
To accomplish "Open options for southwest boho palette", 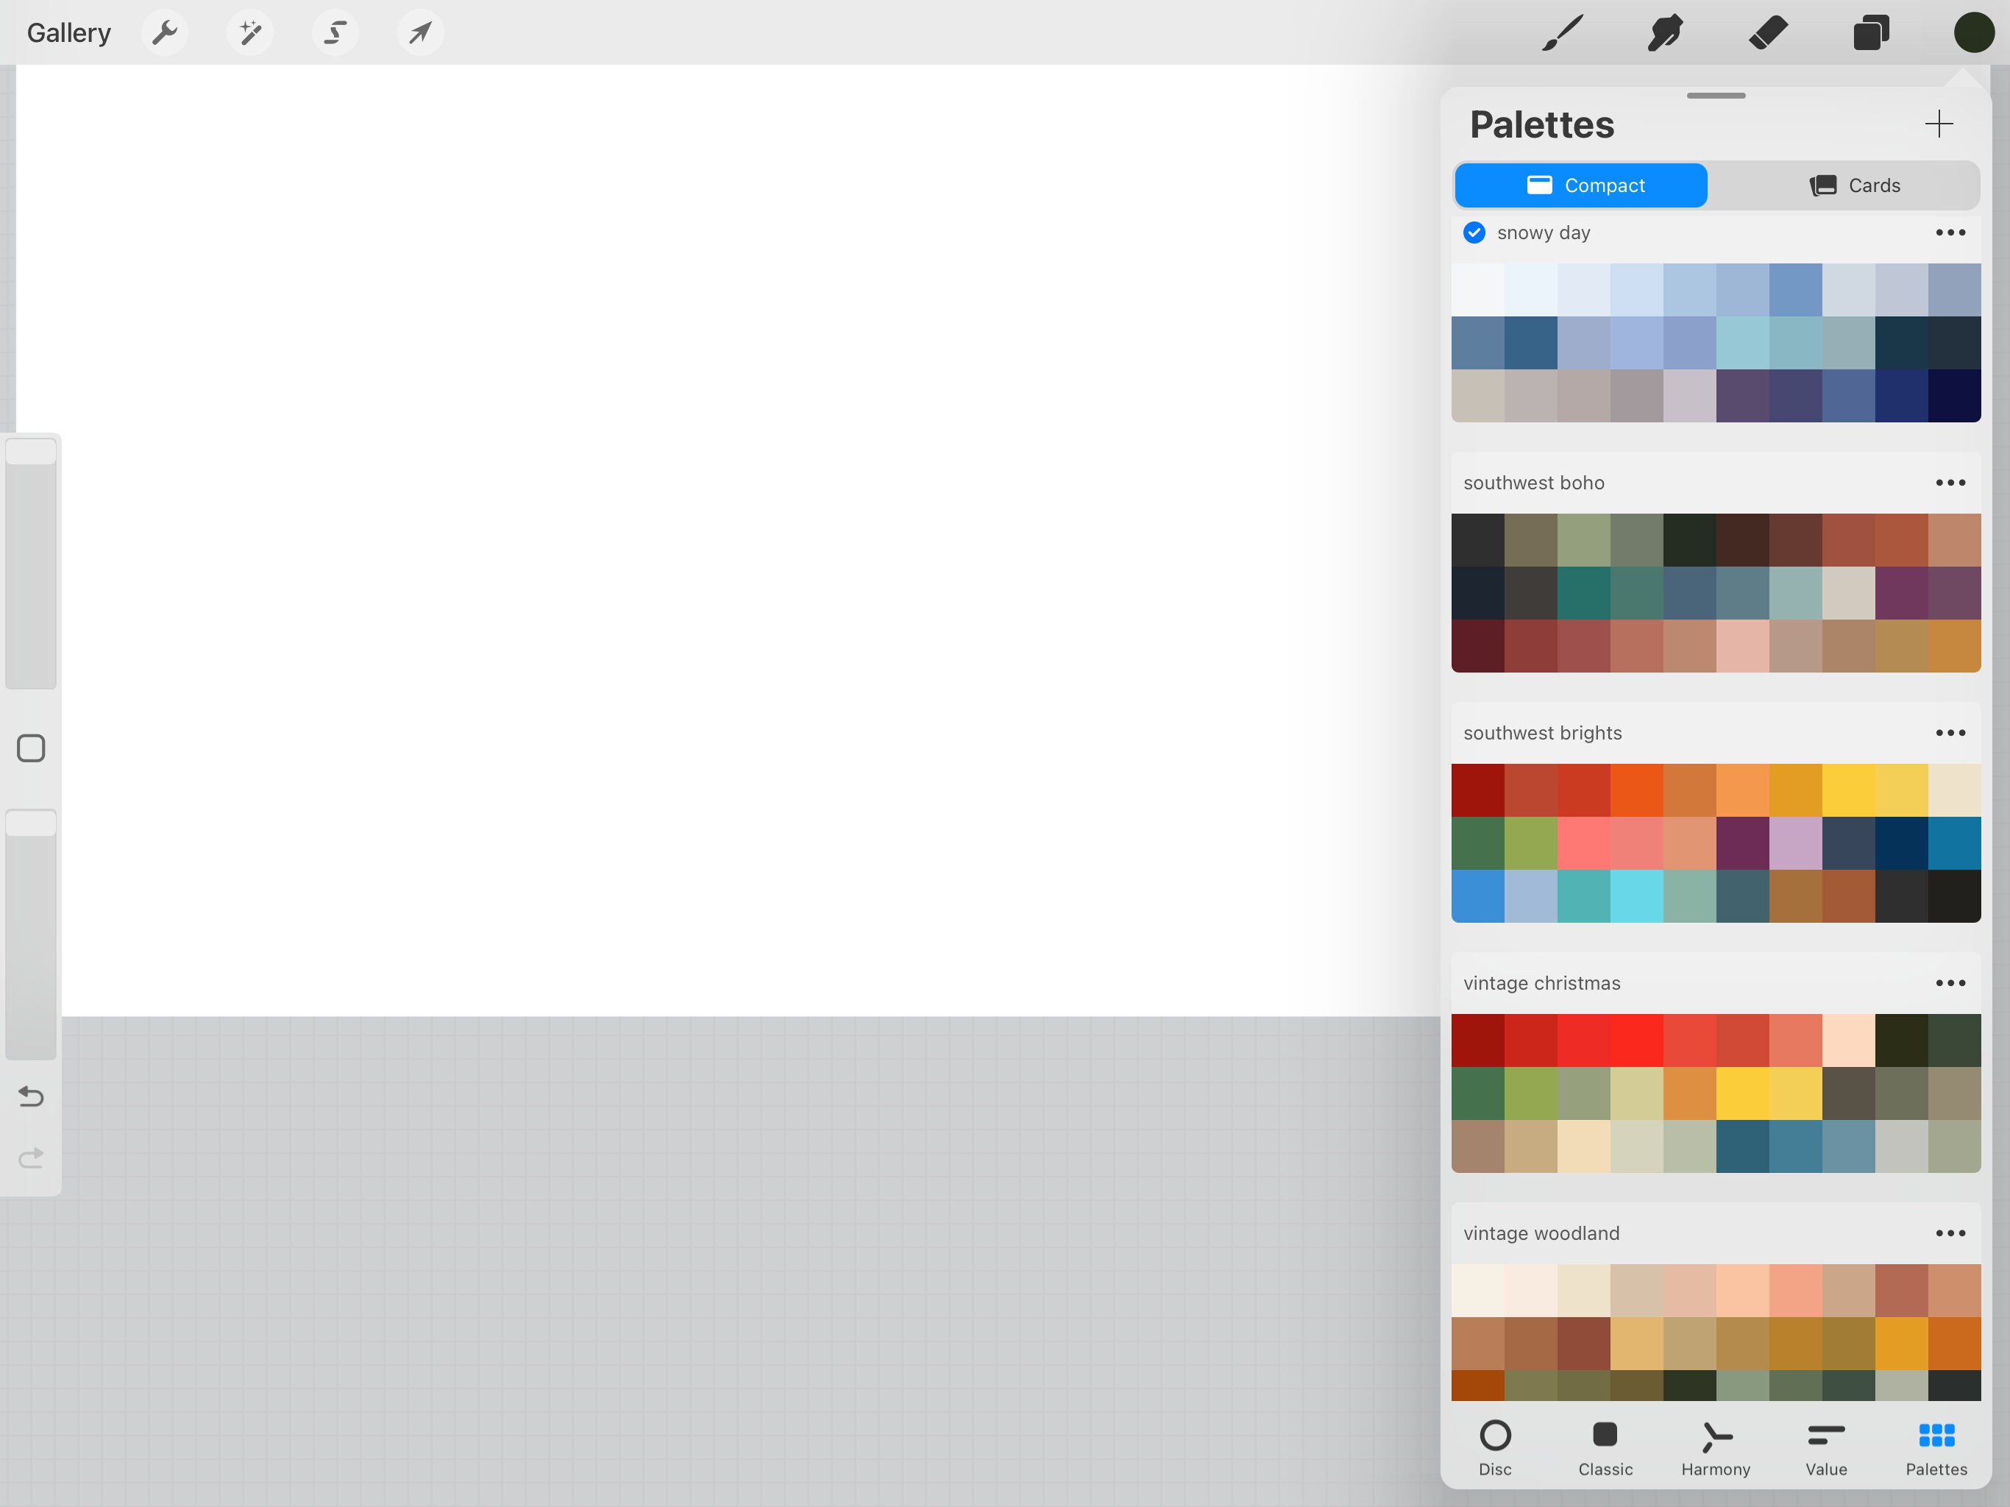I will pos(1950,483).
